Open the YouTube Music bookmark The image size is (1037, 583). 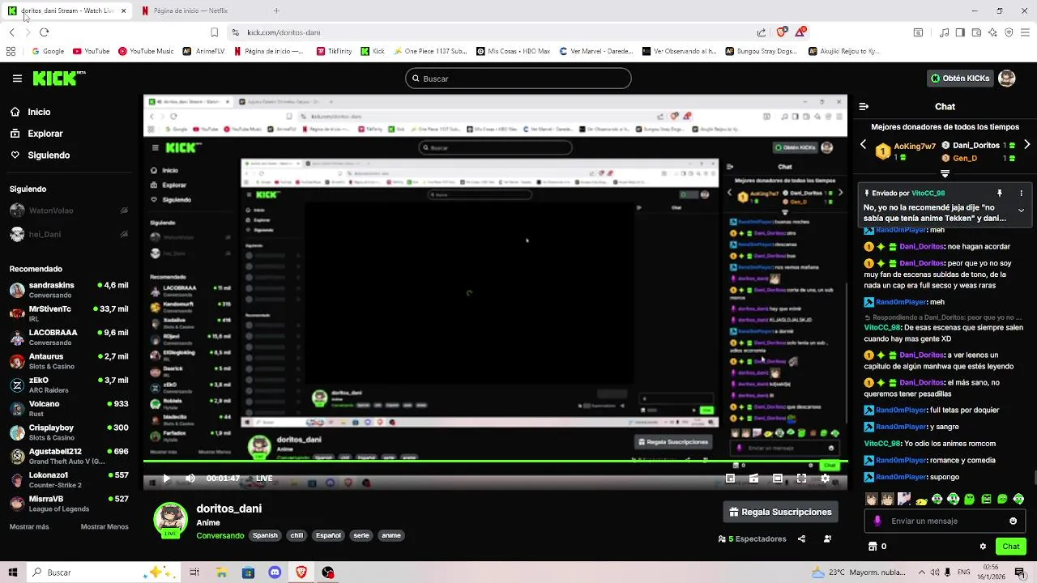coord(146,51)
